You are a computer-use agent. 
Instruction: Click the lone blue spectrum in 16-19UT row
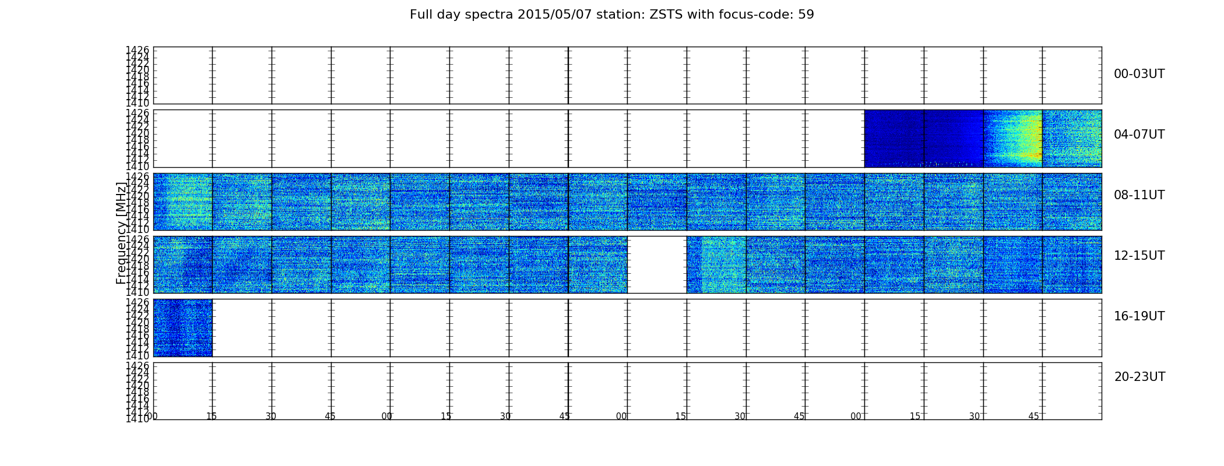click(182, 327)
